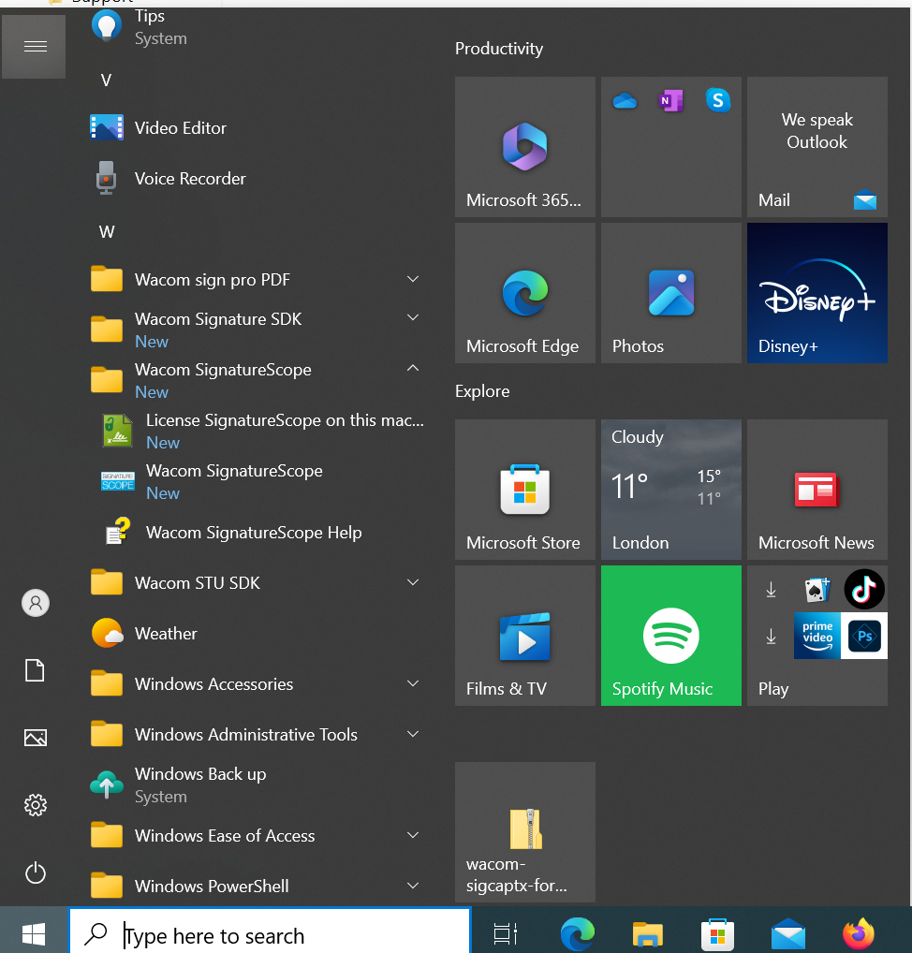912x953 pixels.
Task: Open Solitaire in the Play tile
Action: click(817, 589)
